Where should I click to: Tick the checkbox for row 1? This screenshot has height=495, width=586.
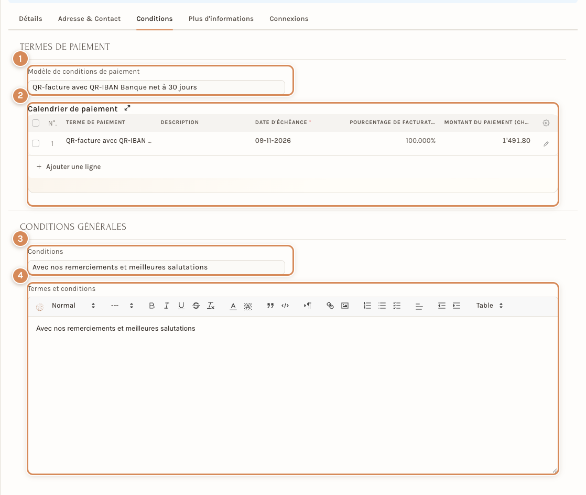(x=36, y=143)
